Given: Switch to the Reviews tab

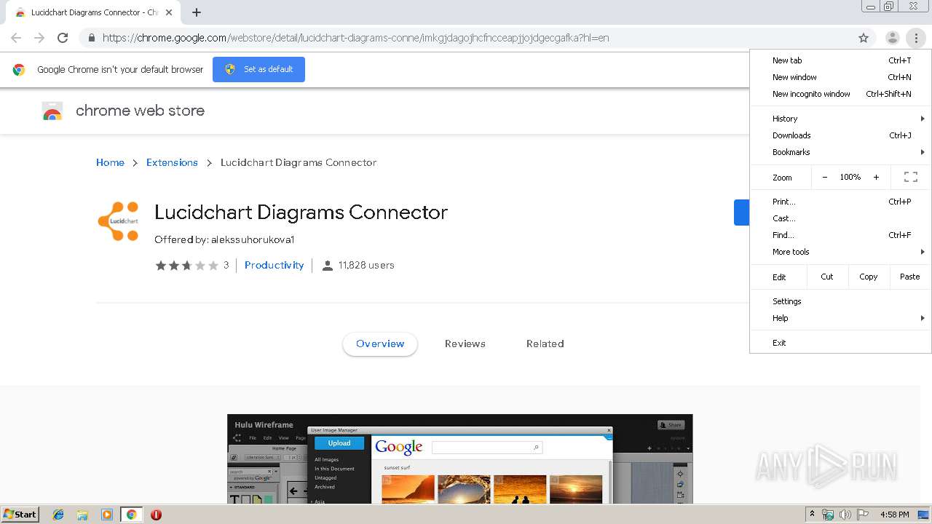Looking at the screenshot, I should [x=465, y=344].
